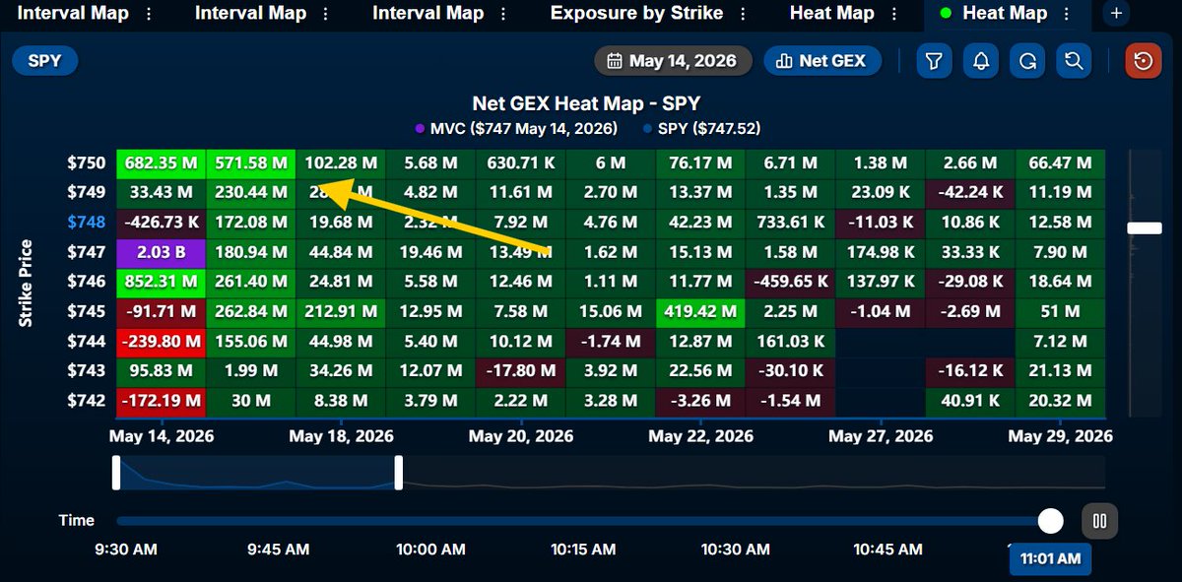Select the 630.71 K cell

coord(520,163)
